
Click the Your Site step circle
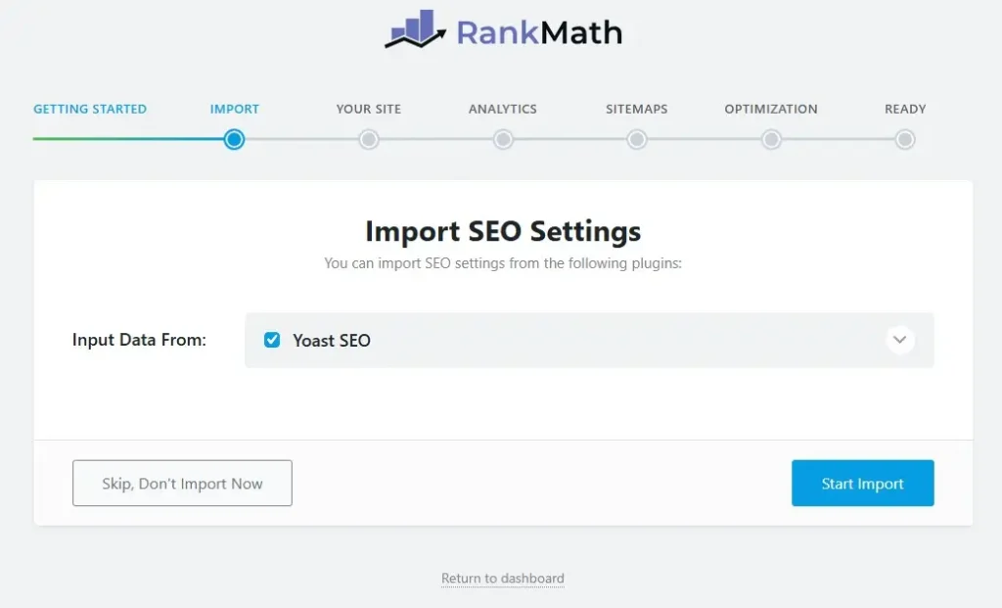click(369, 140)
